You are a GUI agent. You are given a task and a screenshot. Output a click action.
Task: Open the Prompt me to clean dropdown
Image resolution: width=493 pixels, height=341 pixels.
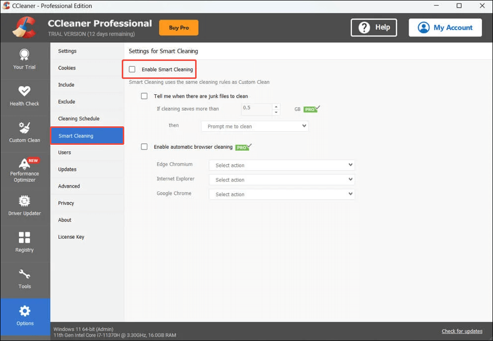[255, 126]
